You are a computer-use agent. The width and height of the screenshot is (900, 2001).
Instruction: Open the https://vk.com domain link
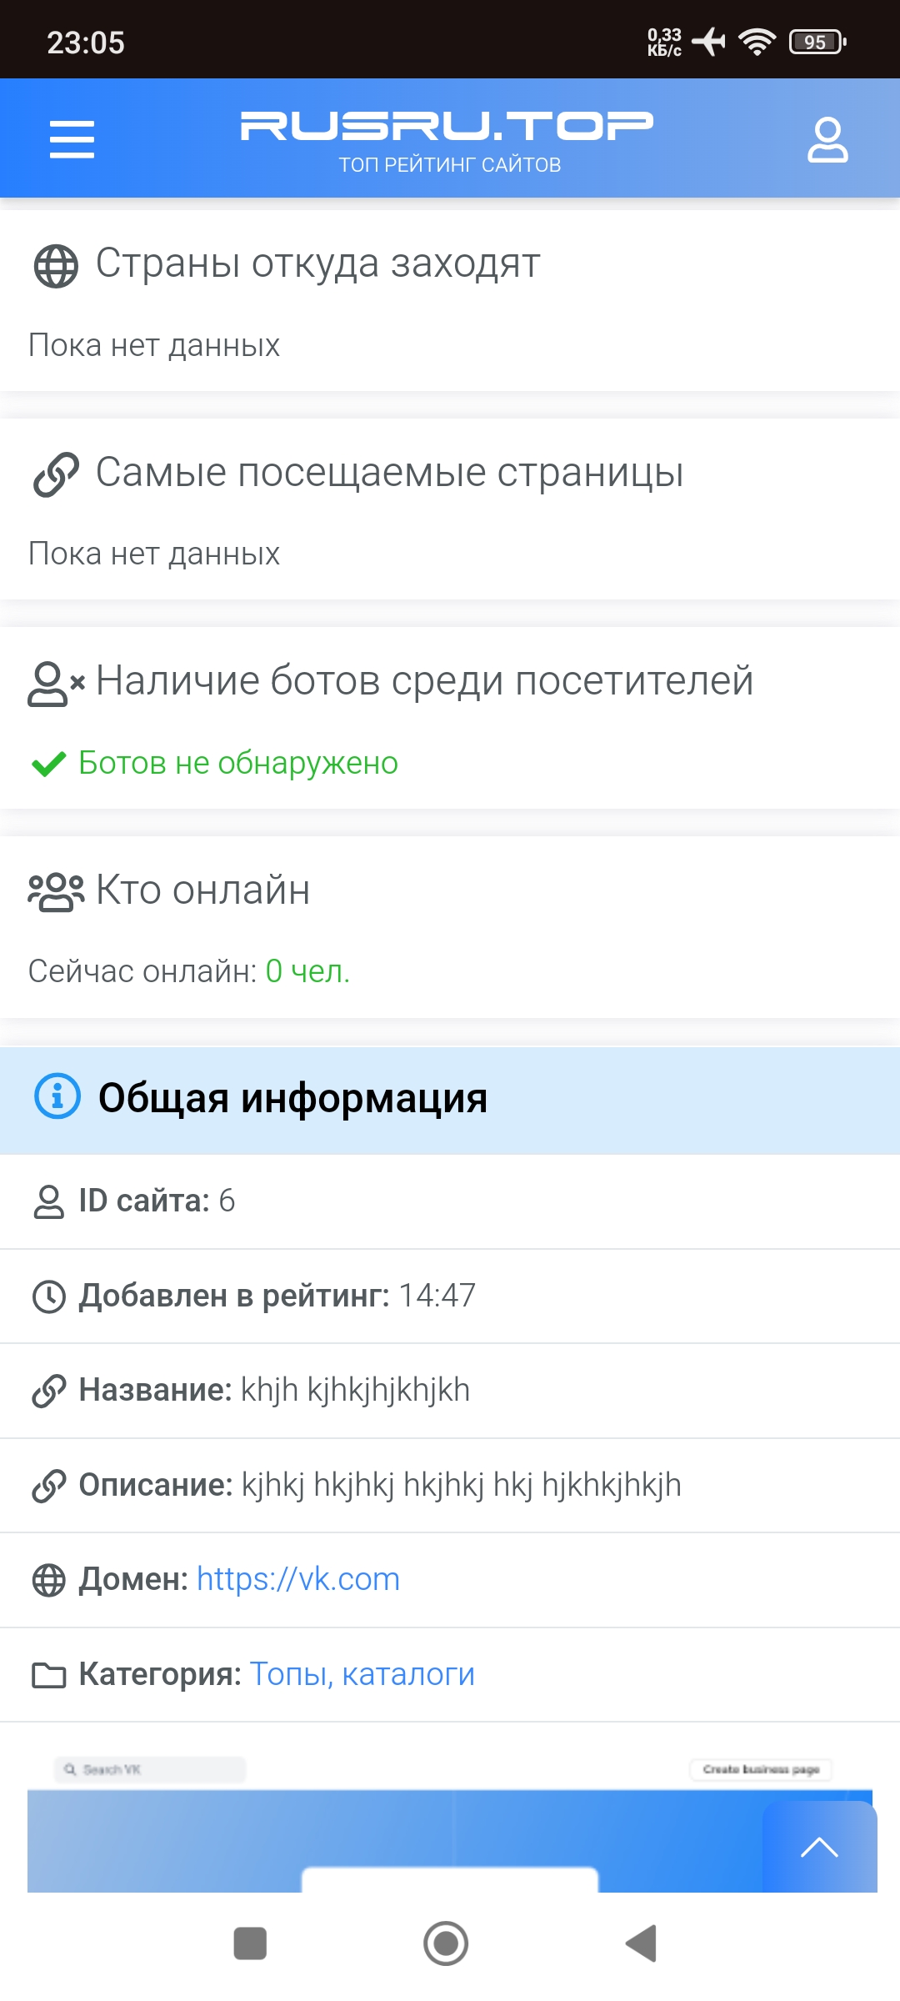298,1579
